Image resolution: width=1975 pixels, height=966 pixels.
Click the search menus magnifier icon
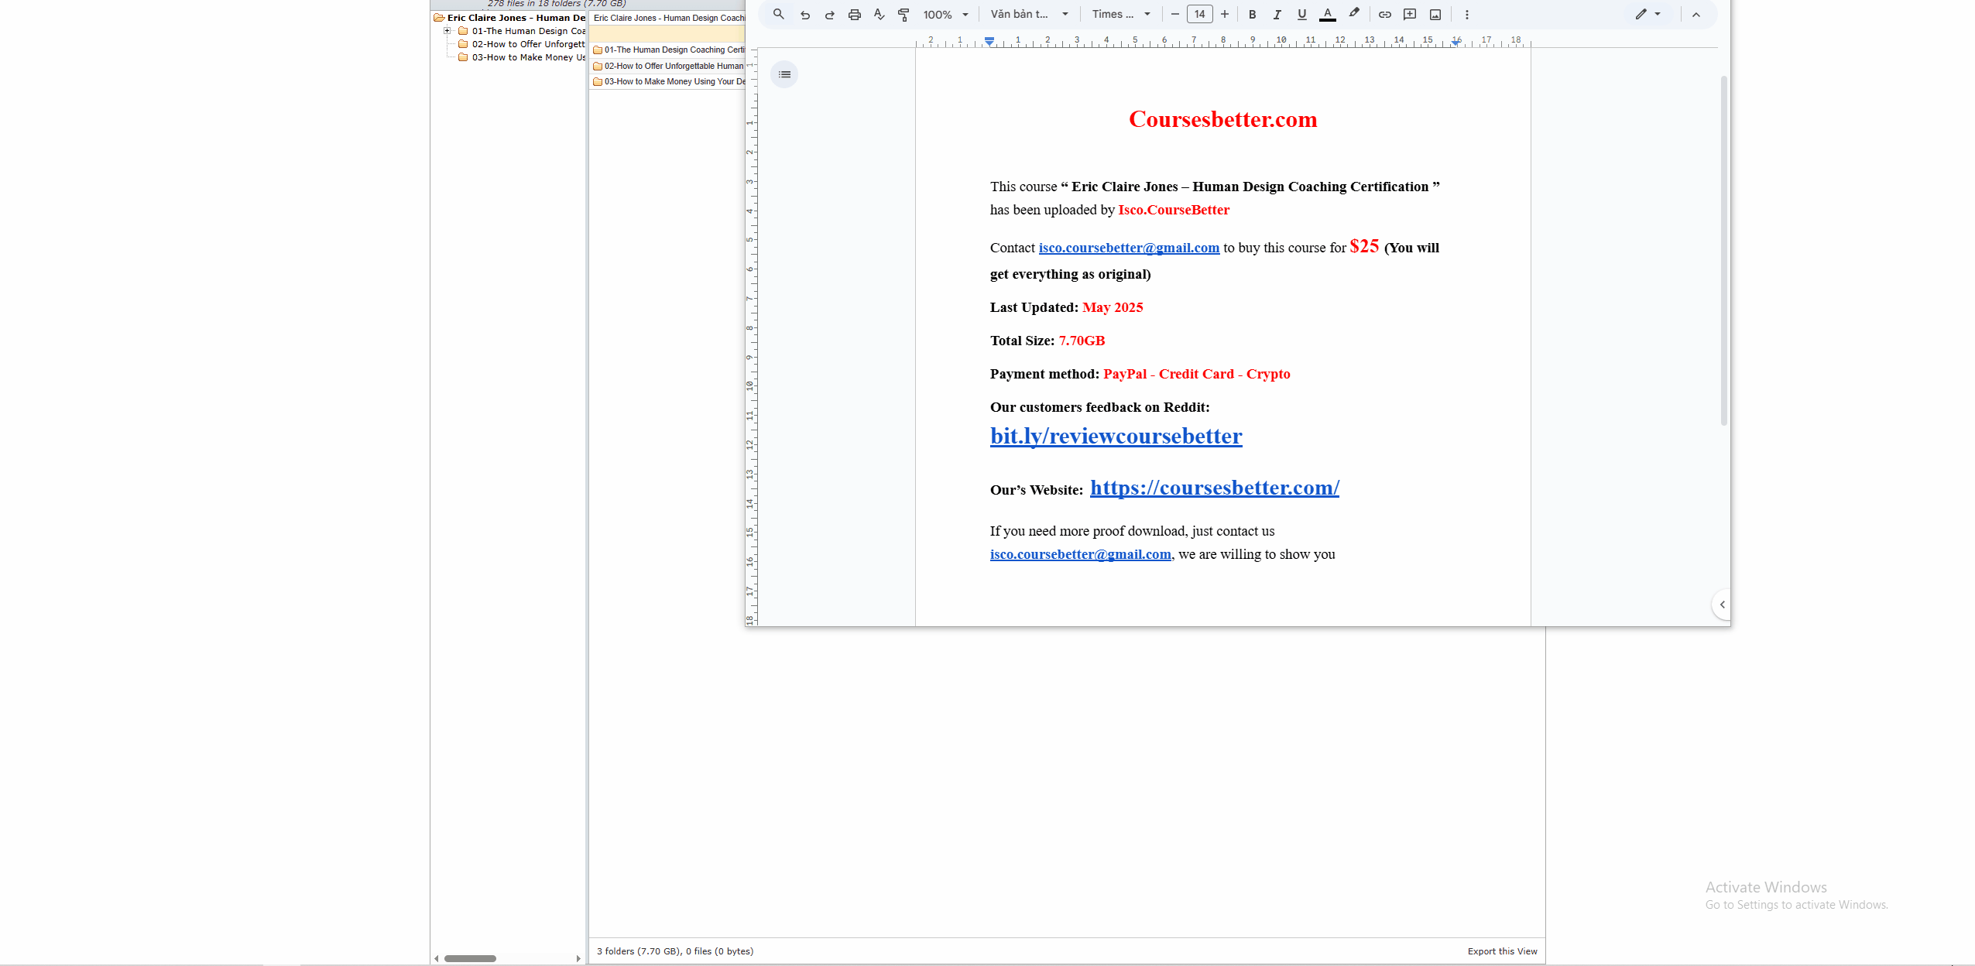[779, 14]
